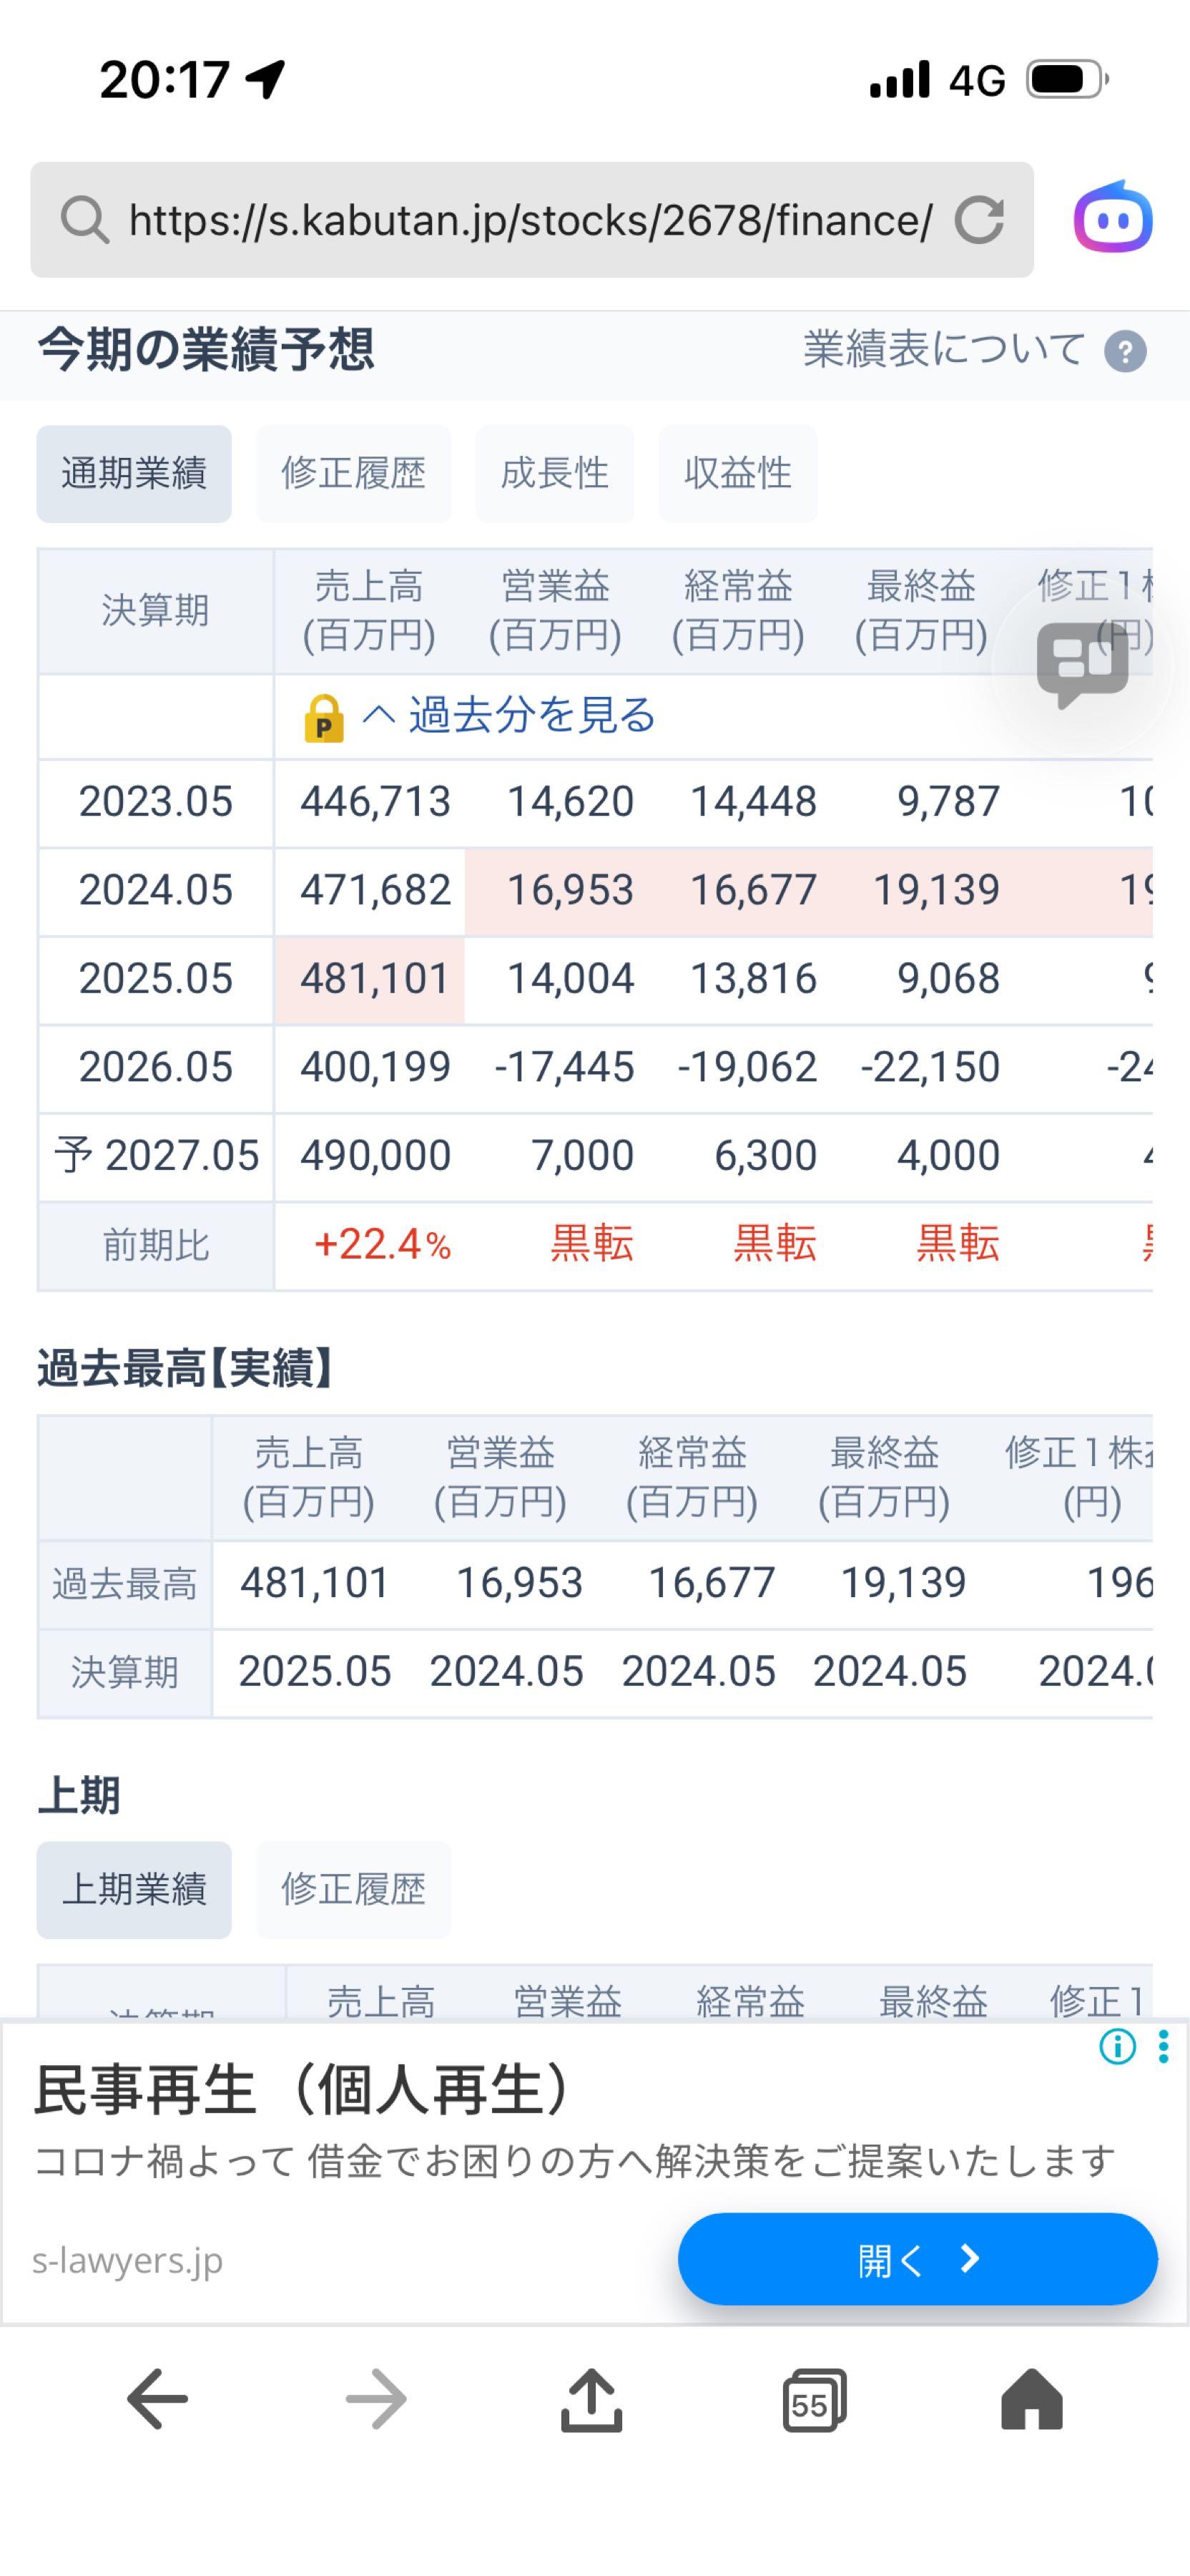Open the 業績表について link

coord(944,350)
